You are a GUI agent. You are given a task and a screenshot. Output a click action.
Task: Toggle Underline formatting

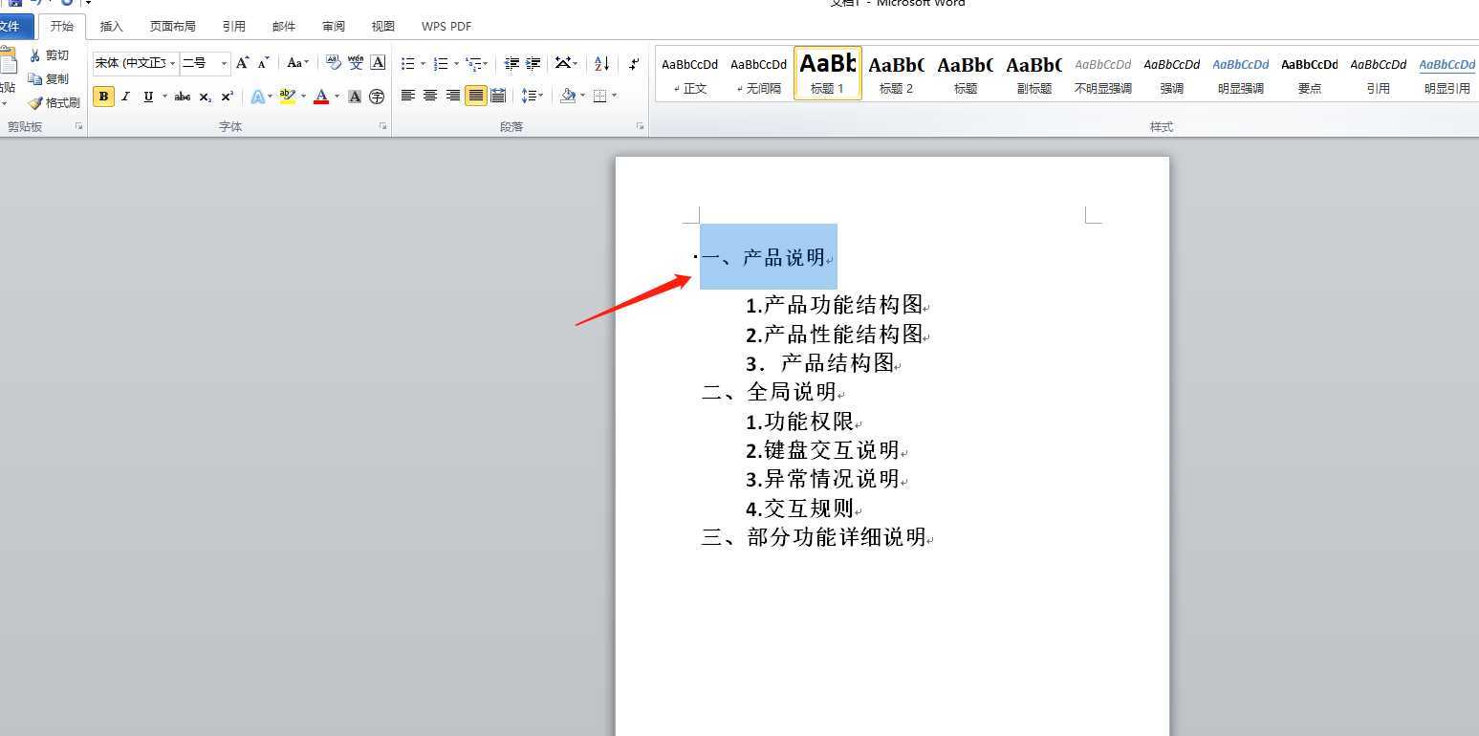point(148,97)
